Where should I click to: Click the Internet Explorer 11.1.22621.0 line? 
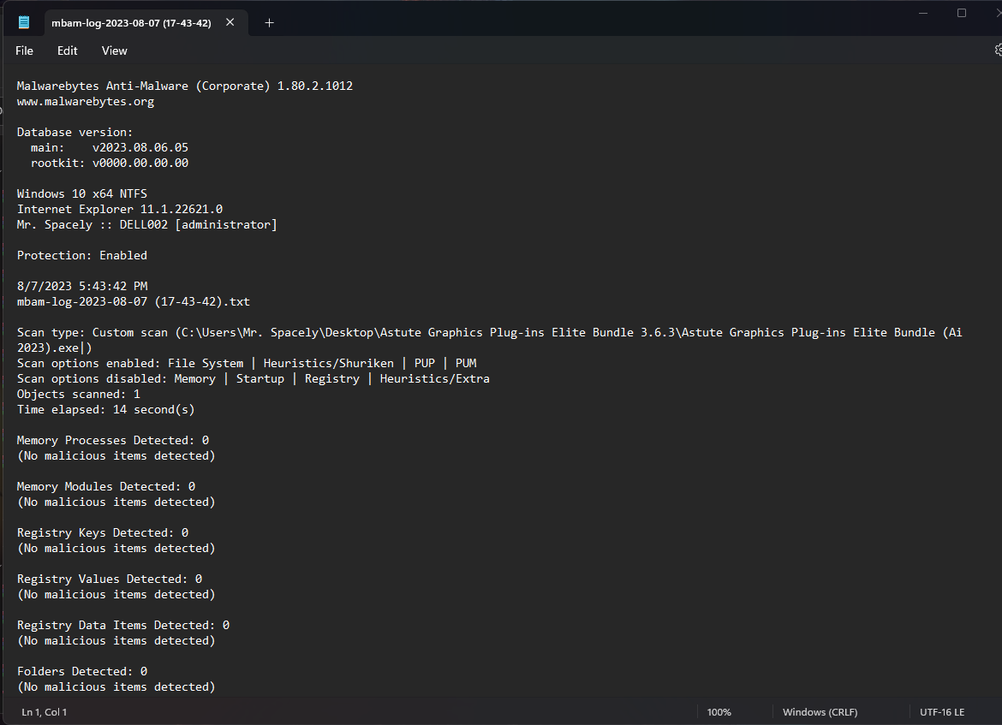[x=120, y=209]
